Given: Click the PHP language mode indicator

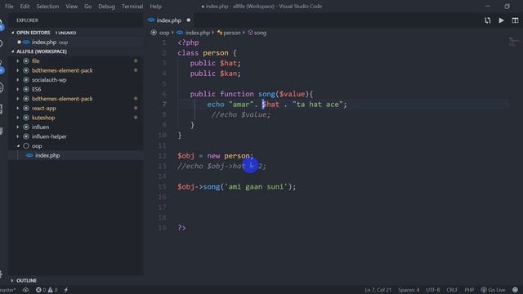Looking at the screenshot, I should pos(469,290).
